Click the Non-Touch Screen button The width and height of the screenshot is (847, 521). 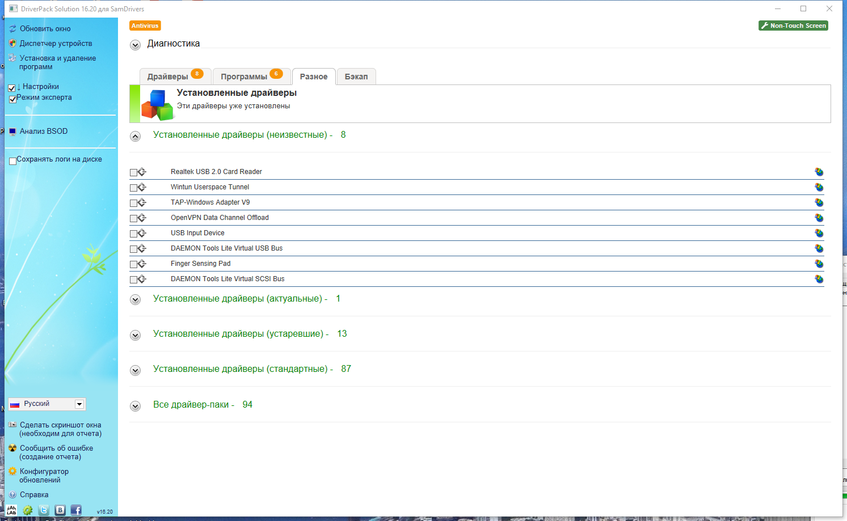793,26
